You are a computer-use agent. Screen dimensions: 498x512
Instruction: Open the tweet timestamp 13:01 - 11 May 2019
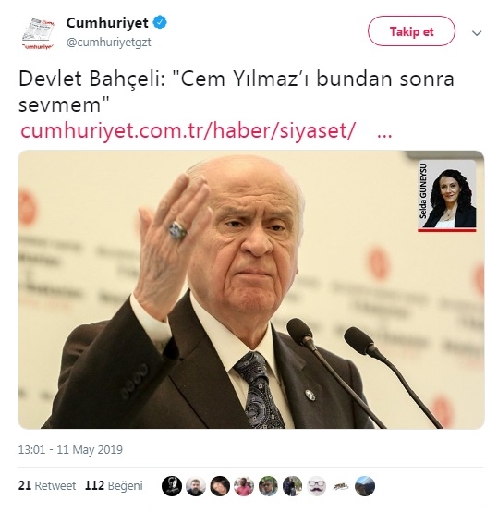[x=70, y=450]
